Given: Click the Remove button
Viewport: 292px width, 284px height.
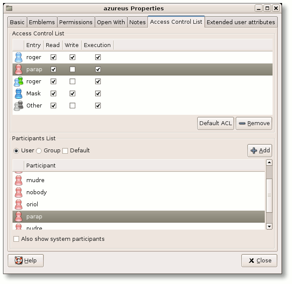Looking at the screenshot, I should [254, 123].
